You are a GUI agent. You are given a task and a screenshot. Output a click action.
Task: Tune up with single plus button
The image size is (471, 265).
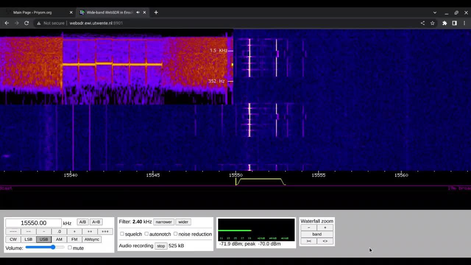pyautogui.click(x=74, y=232)
